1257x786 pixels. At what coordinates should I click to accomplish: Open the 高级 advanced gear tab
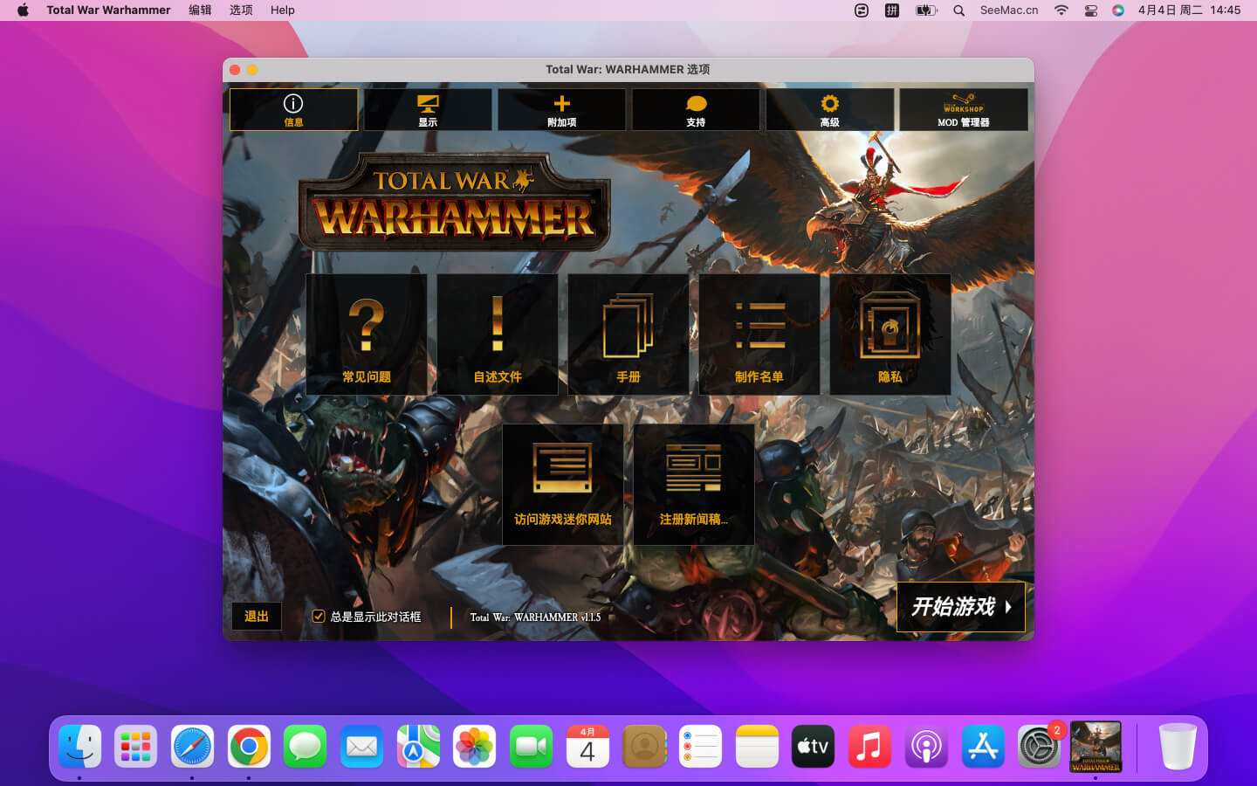829,110
